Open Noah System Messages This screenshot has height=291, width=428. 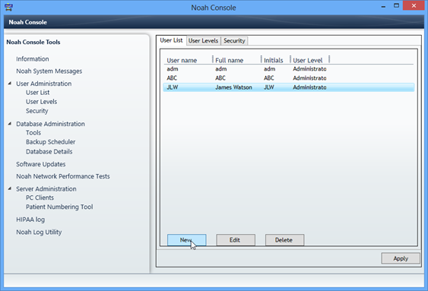pyautogui.click(x=49, y=71)
